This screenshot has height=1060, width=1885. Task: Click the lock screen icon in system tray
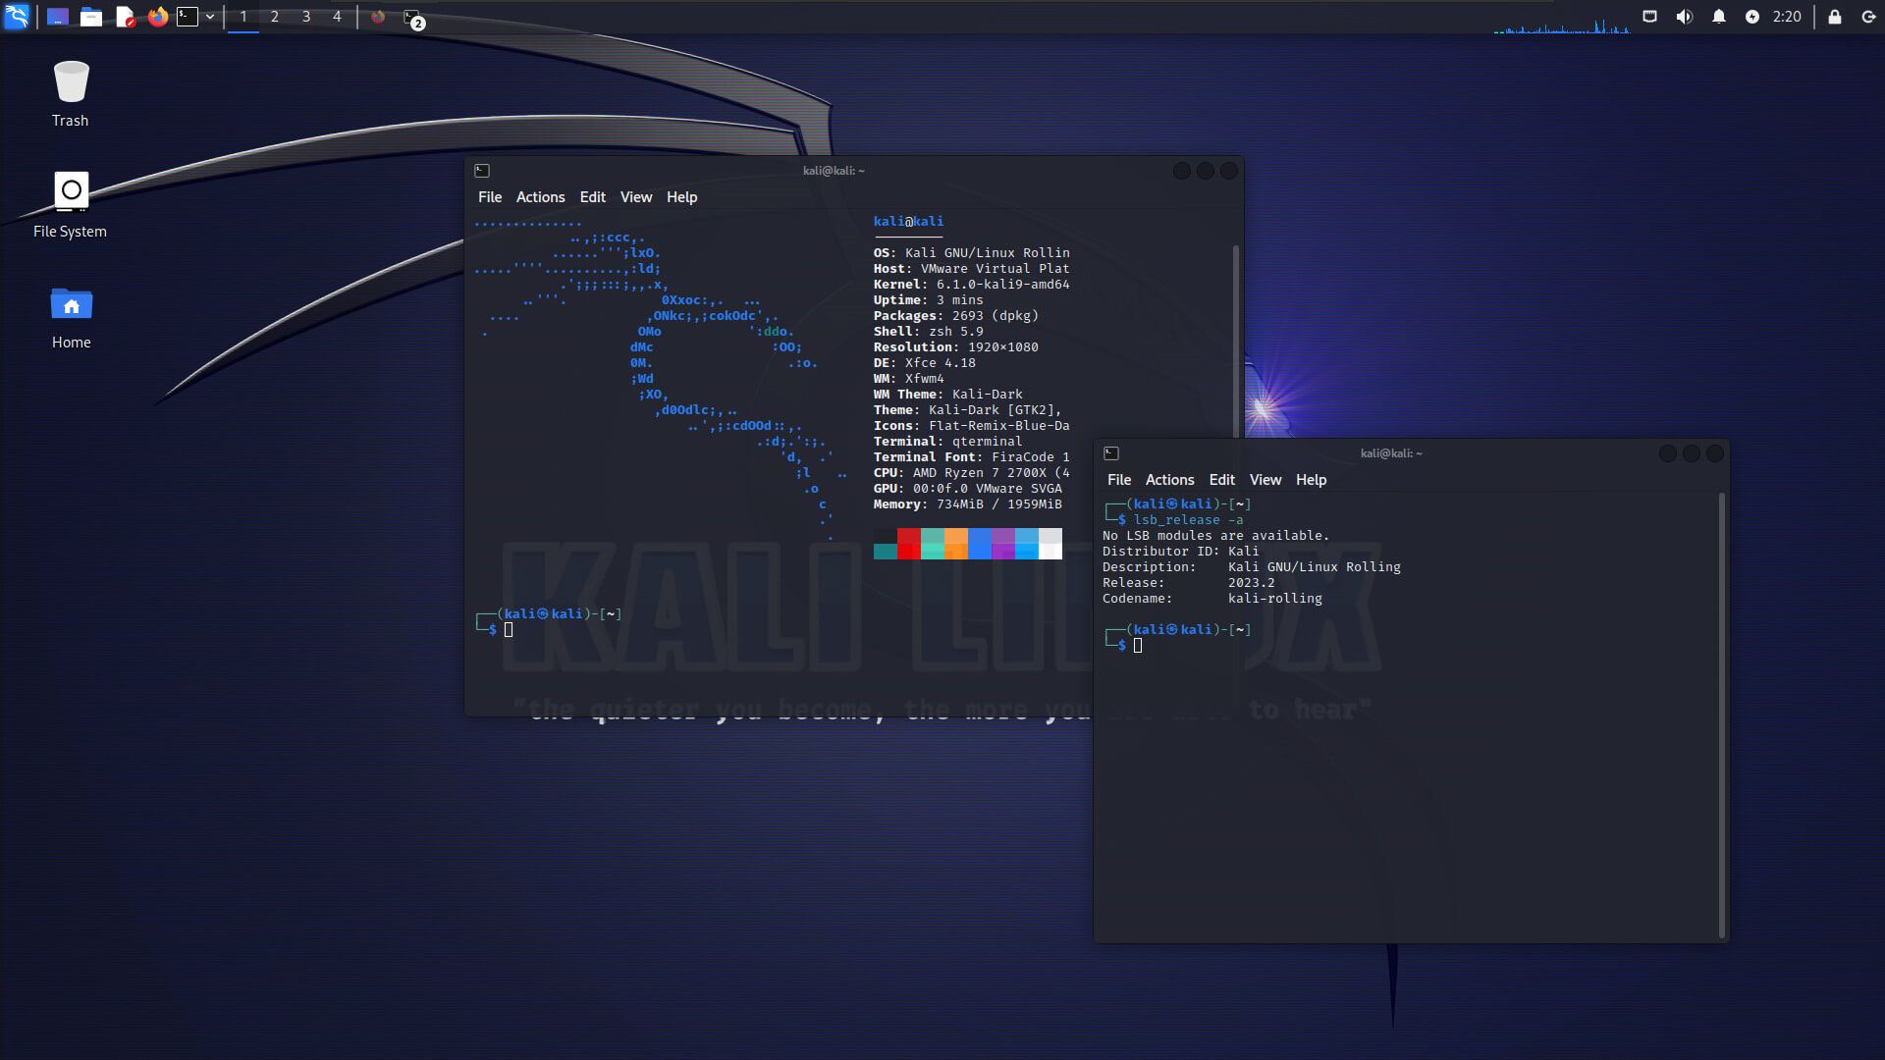pyautogui.click(x=1836, y=17)
